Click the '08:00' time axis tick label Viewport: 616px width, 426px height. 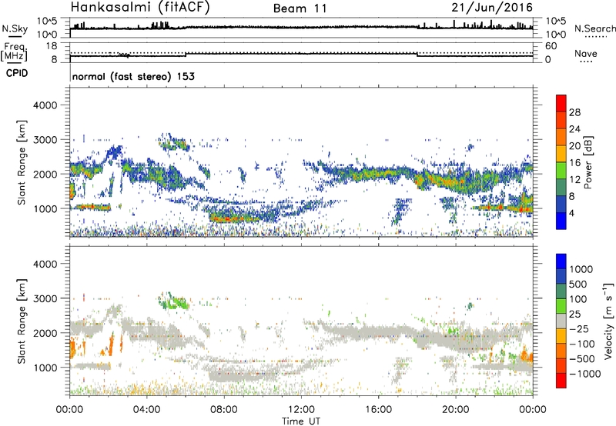click(224, 410)
